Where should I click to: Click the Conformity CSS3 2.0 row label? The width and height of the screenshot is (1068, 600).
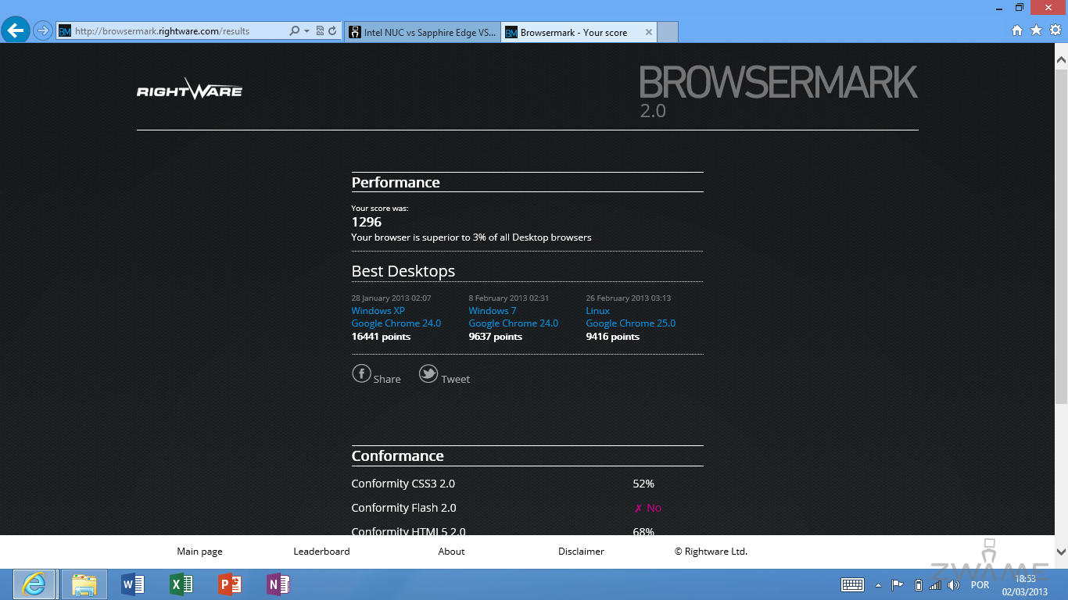(x=404, y=484)
